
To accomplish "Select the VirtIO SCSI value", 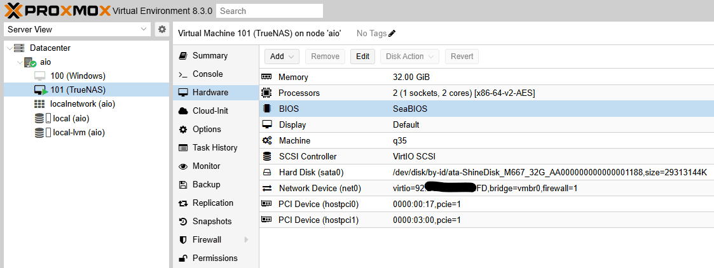I will pos(414,156).
